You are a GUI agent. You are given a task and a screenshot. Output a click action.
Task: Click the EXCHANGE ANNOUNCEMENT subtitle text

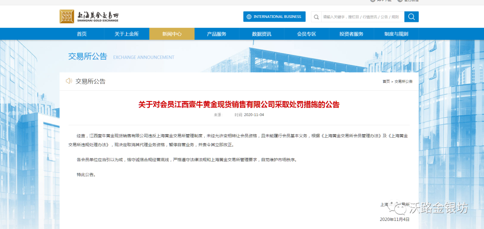pos(144,57)
